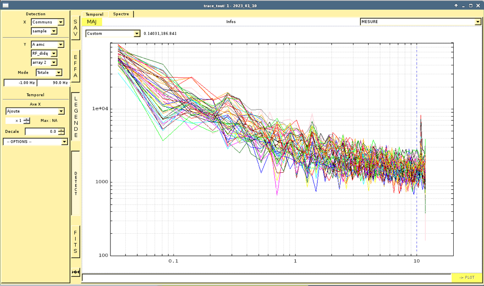Expand the Y 'A amc' dropdown

coord(61,45)
